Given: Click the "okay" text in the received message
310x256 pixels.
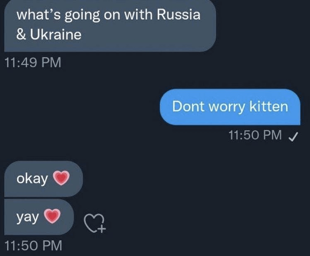Looking at the screenshot, I should pos(32,179).
